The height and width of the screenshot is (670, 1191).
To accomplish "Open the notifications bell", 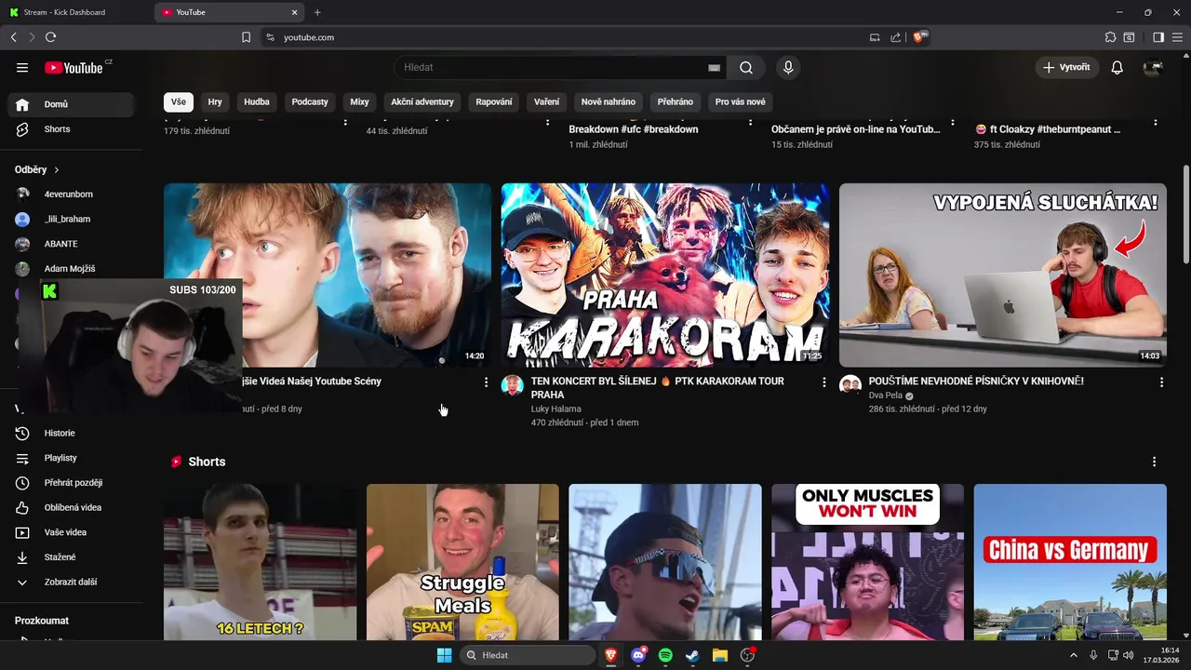I will (1117, 68).
